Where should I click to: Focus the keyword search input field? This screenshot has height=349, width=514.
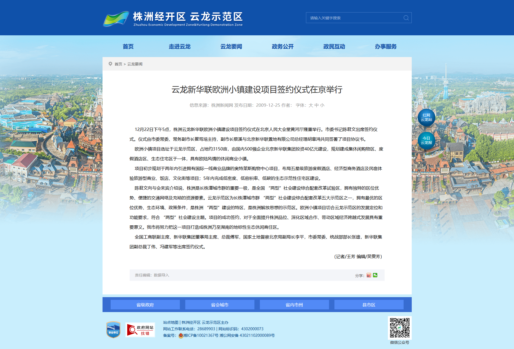[x=354, y=18]
